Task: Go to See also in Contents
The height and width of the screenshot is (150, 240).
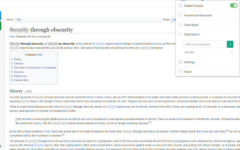Action: coord(19,72)
